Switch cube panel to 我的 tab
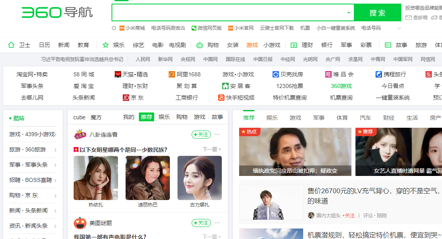This screenshot has height=239, width=442. coord(128,117)
